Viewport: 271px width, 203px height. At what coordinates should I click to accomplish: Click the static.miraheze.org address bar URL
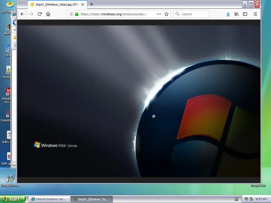click(114, 14)
